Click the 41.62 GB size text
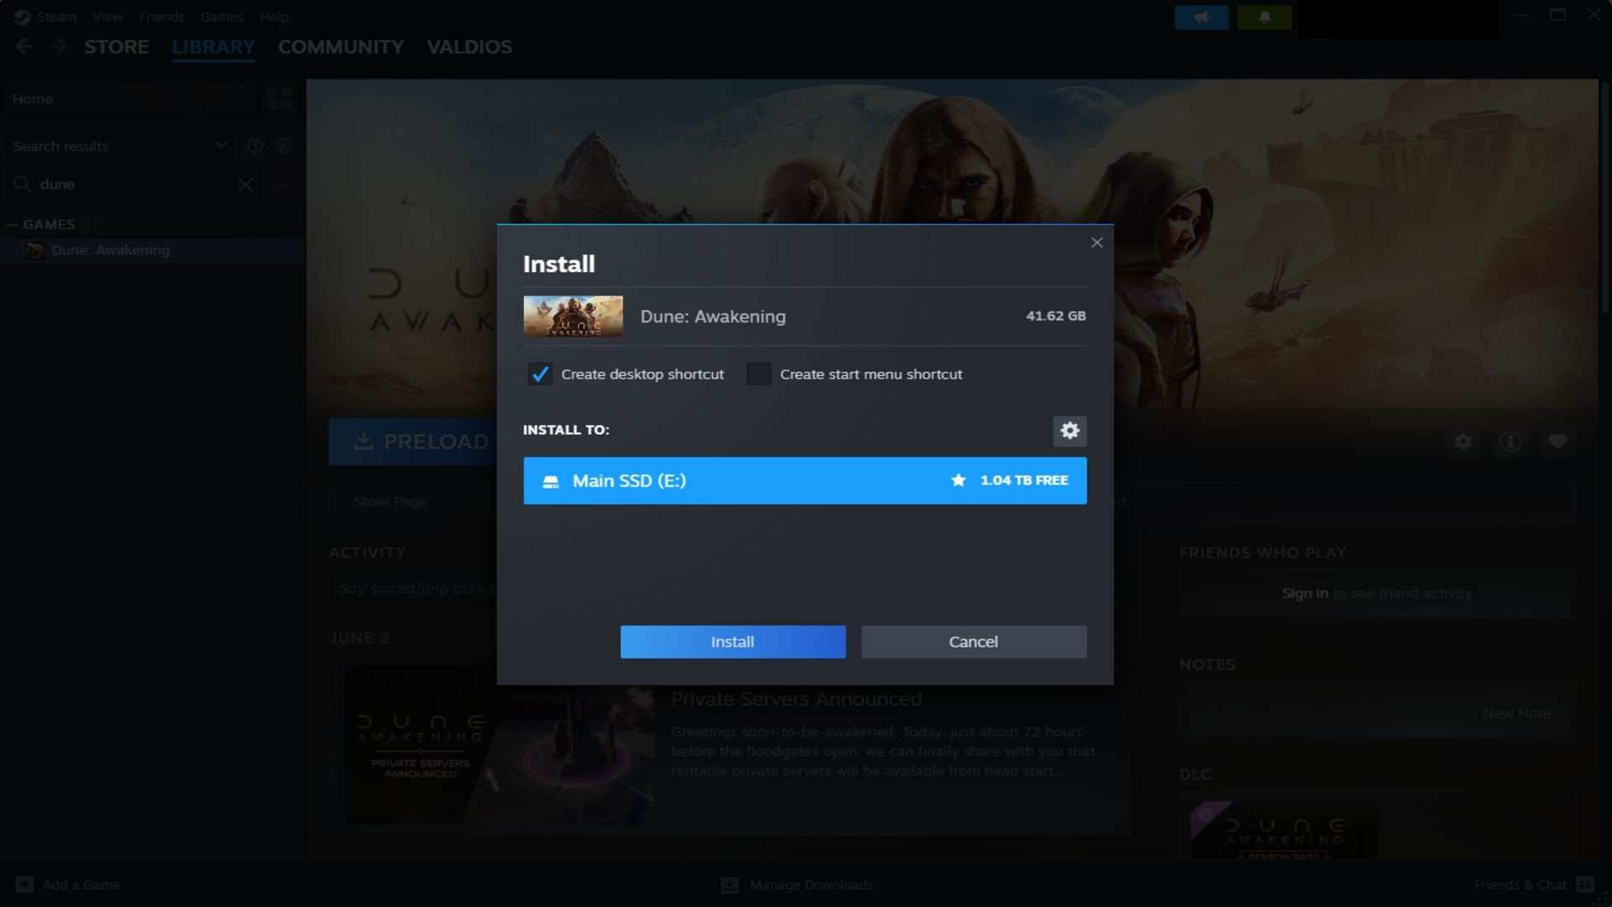The height and width of the screenshot is (907, 1612). tap(1055, 316)
